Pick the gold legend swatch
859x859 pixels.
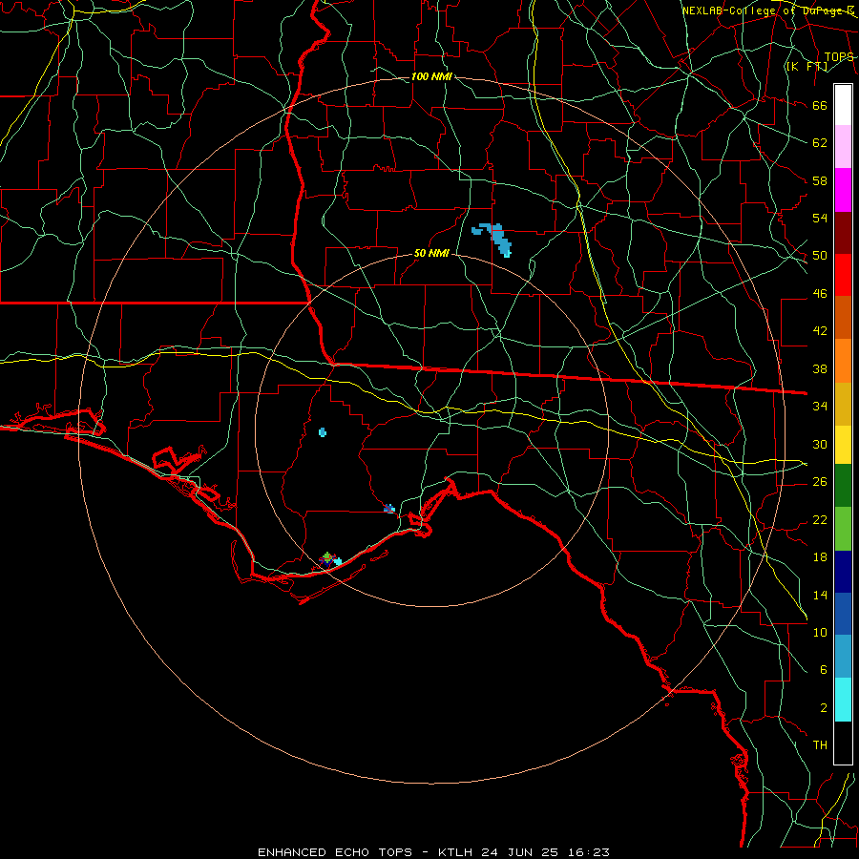click(x=843, y=404)
